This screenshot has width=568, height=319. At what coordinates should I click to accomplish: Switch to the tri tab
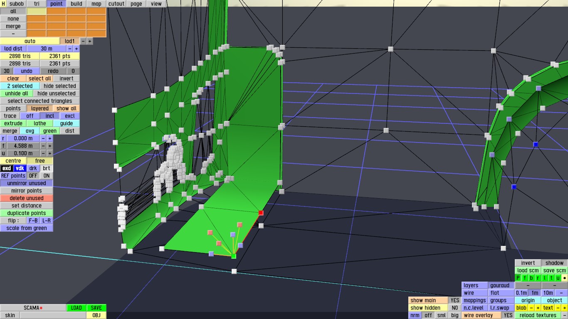[x=37, y=4]
